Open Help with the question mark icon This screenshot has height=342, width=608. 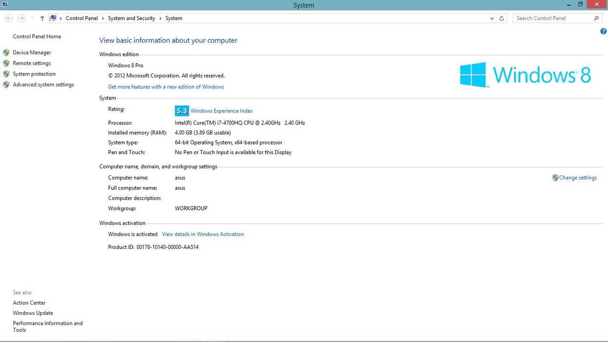click(603, 31)
